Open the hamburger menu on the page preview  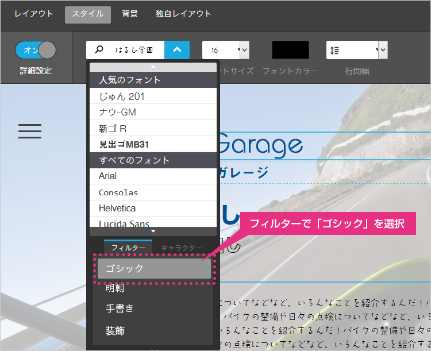[x=30, y=131]
